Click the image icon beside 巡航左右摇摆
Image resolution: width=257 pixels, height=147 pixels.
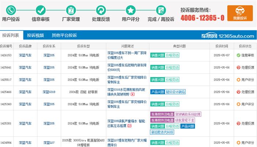(x=130, y=126)
